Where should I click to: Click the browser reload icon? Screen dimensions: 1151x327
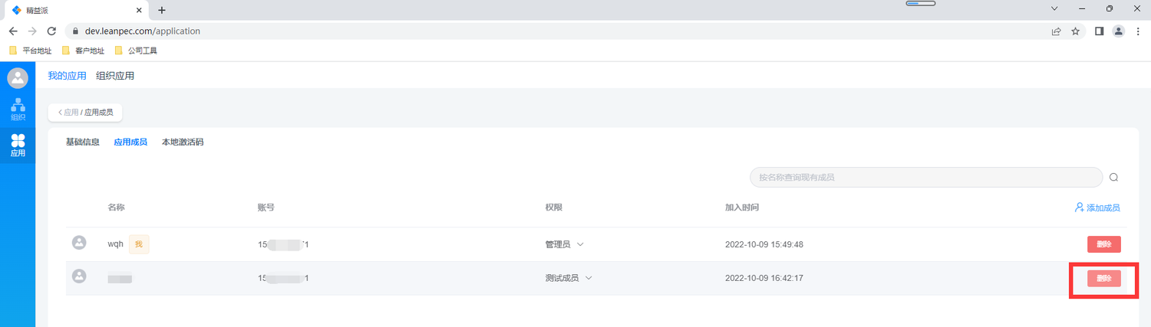coord(51,31)
